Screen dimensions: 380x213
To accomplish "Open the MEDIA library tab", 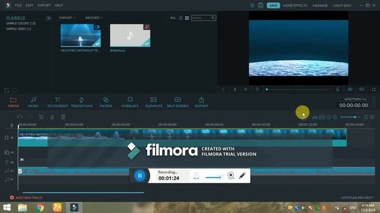I will [13, 102].
